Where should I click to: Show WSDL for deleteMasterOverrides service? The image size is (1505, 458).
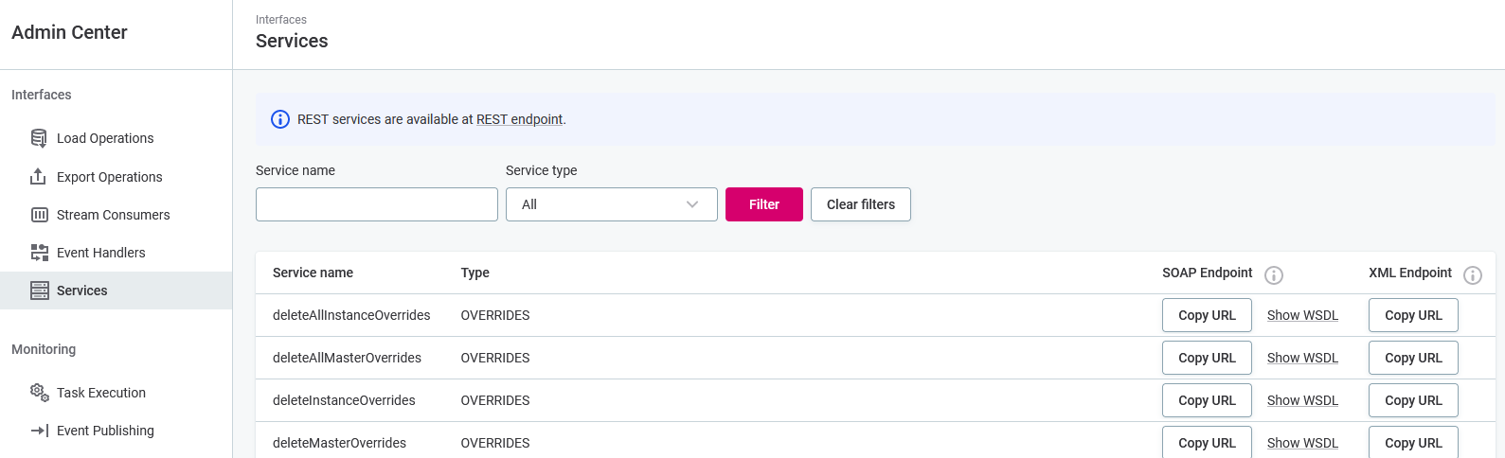click(1302, 443)
